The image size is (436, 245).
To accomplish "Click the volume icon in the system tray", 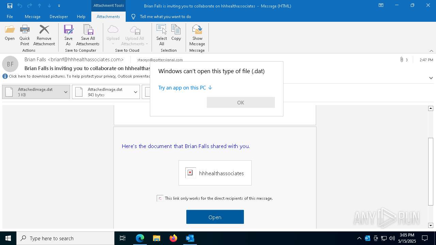I will tap(392, 238).
